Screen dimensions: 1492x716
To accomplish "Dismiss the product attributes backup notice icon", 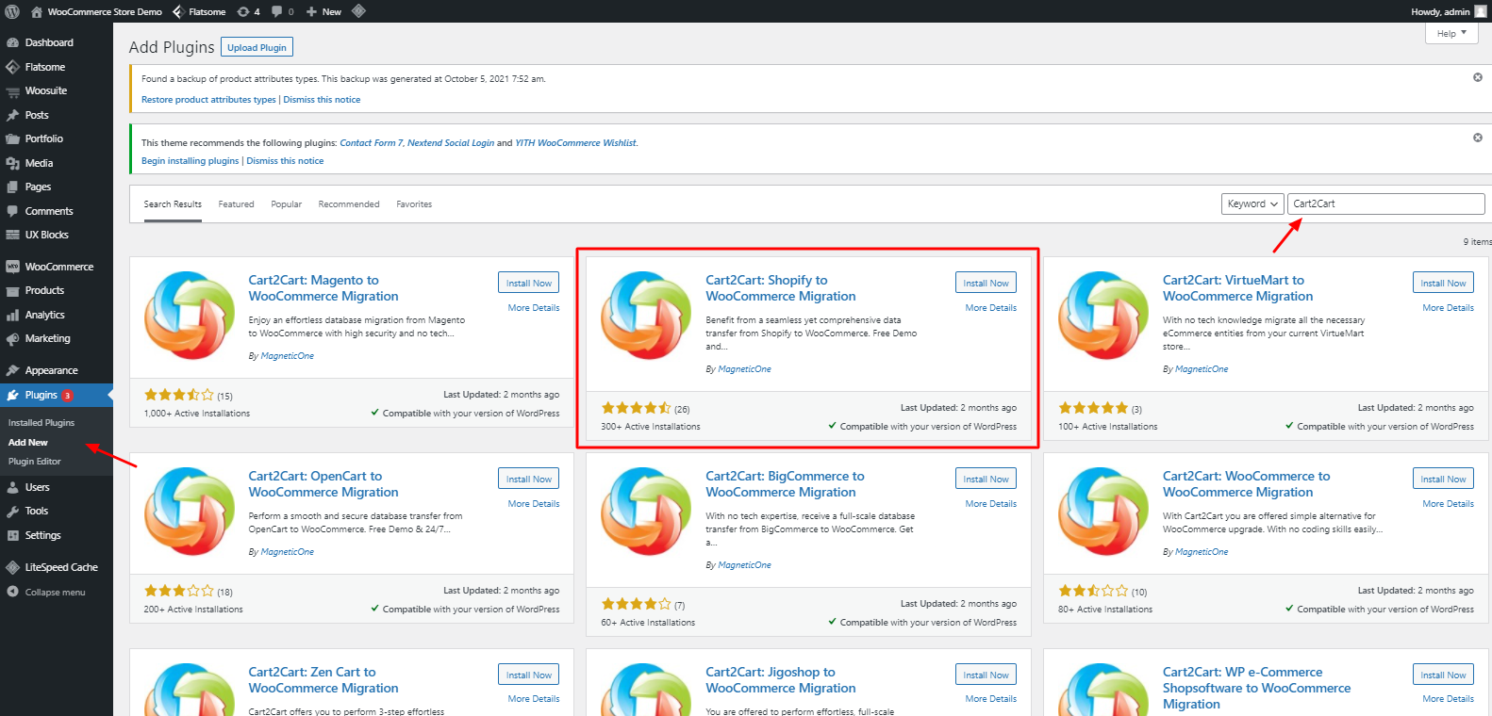I will click(1478, 77).
